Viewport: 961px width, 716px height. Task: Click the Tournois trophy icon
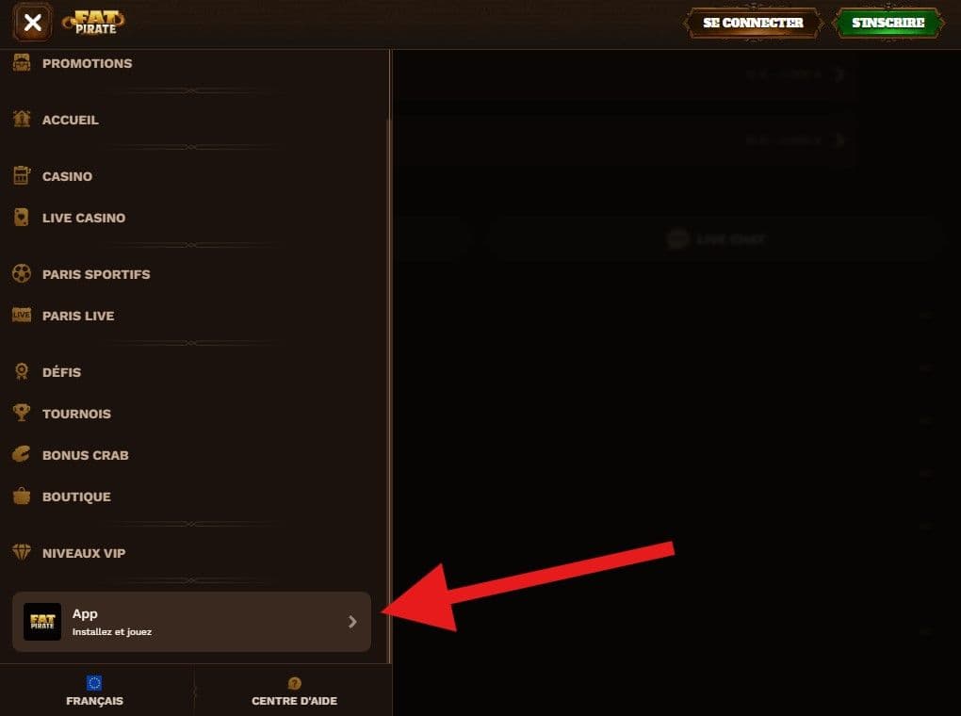click(22, 413)
